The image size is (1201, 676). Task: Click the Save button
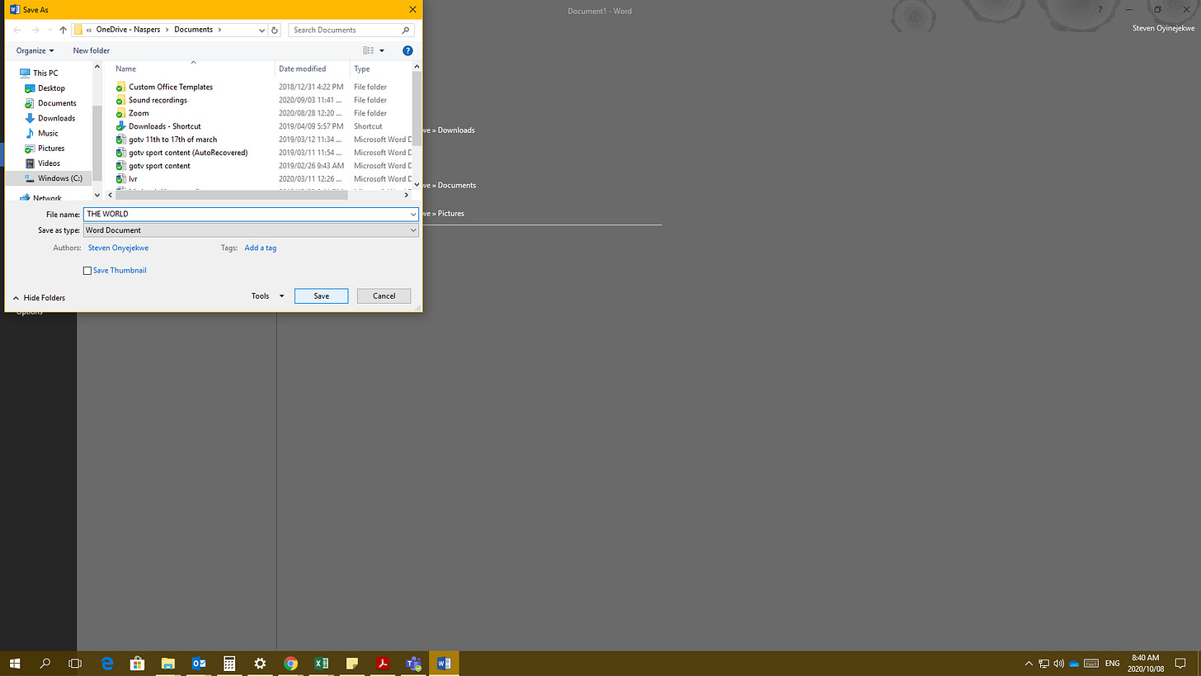click(322, 295)
